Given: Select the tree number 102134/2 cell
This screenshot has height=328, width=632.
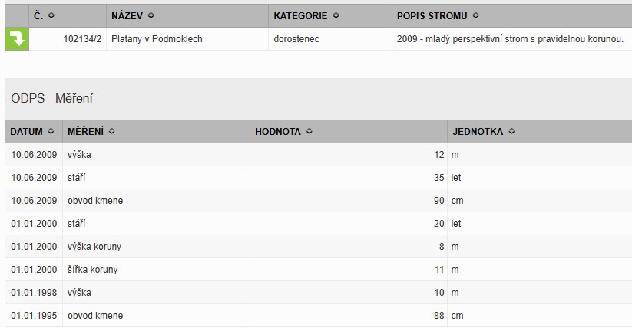Looking at the screenshot, I should [83, 38].
